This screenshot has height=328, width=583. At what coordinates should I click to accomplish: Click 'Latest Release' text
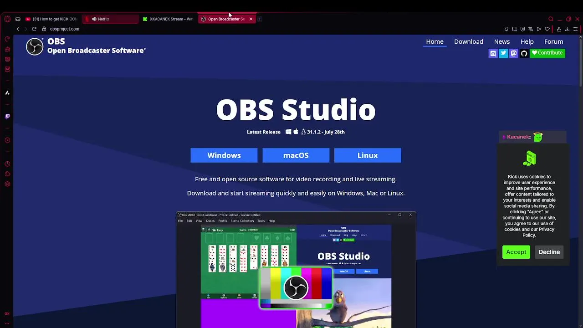pyautogui.click(x=264, y=132)
